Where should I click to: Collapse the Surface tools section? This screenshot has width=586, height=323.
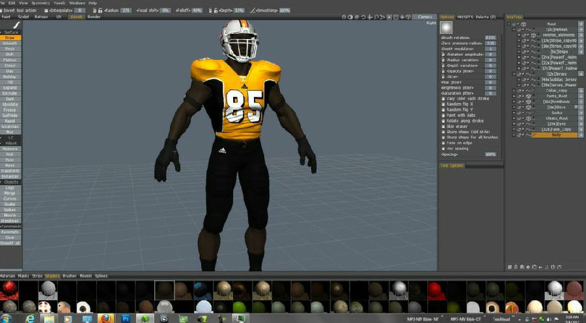[x=10, y=32]
